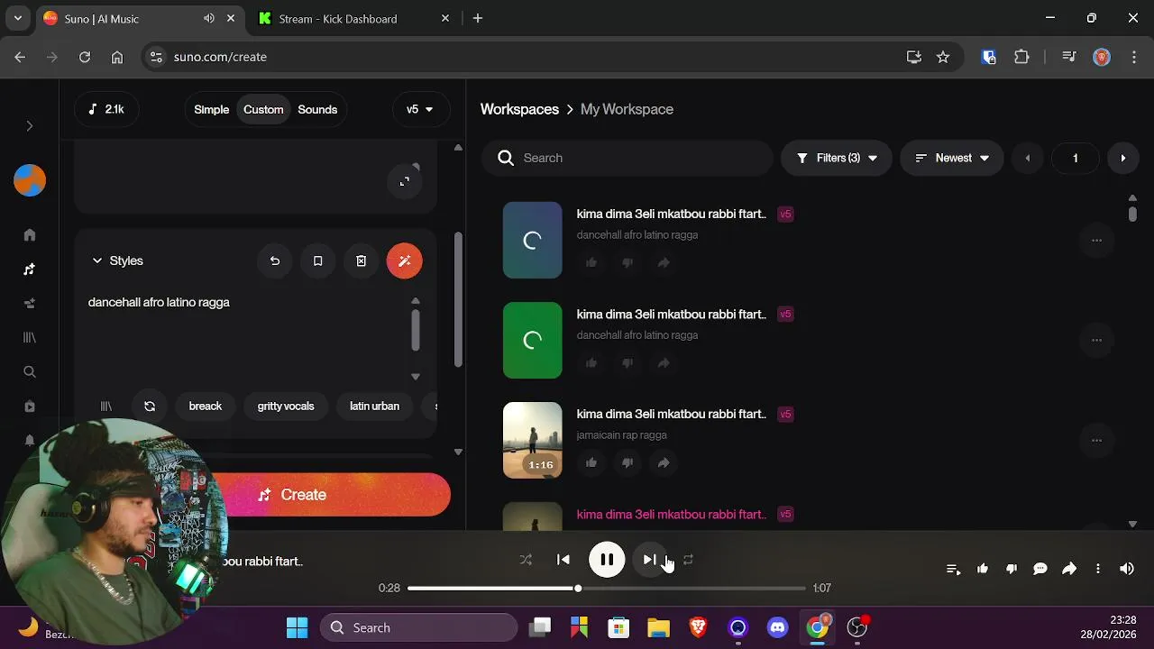
Task: Open the style library icon beside tags
Action: coord(105,407)
